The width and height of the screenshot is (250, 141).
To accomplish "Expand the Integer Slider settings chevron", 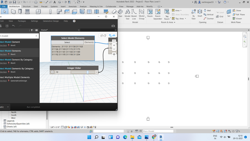I will (52, 72).
